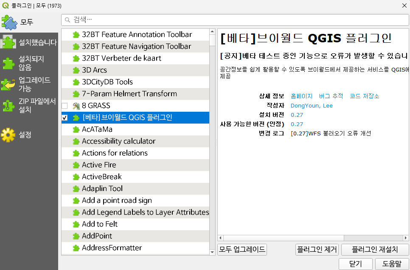Click the plugin icon next to Adaplin Tool

point(76,189)
